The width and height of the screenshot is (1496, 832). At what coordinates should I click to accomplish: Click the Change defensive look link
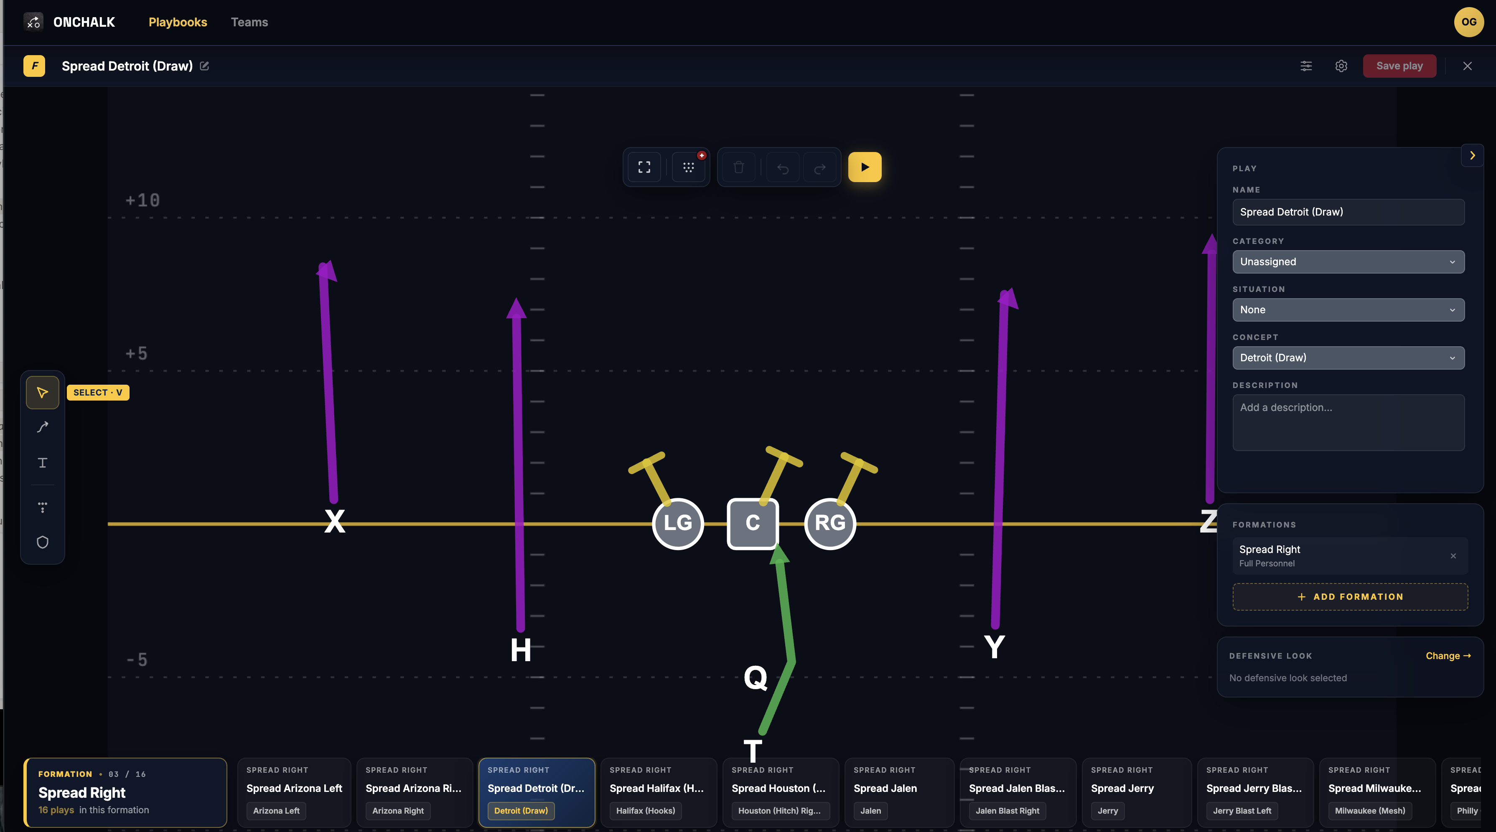tap(1448, 655)
